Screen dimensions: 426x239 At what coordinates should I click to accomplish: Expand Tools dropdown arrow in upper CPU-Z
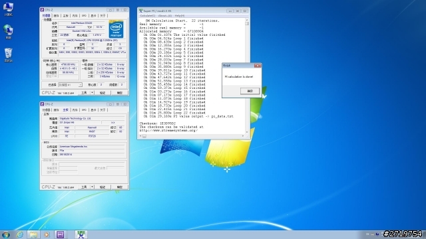[92, 93]
